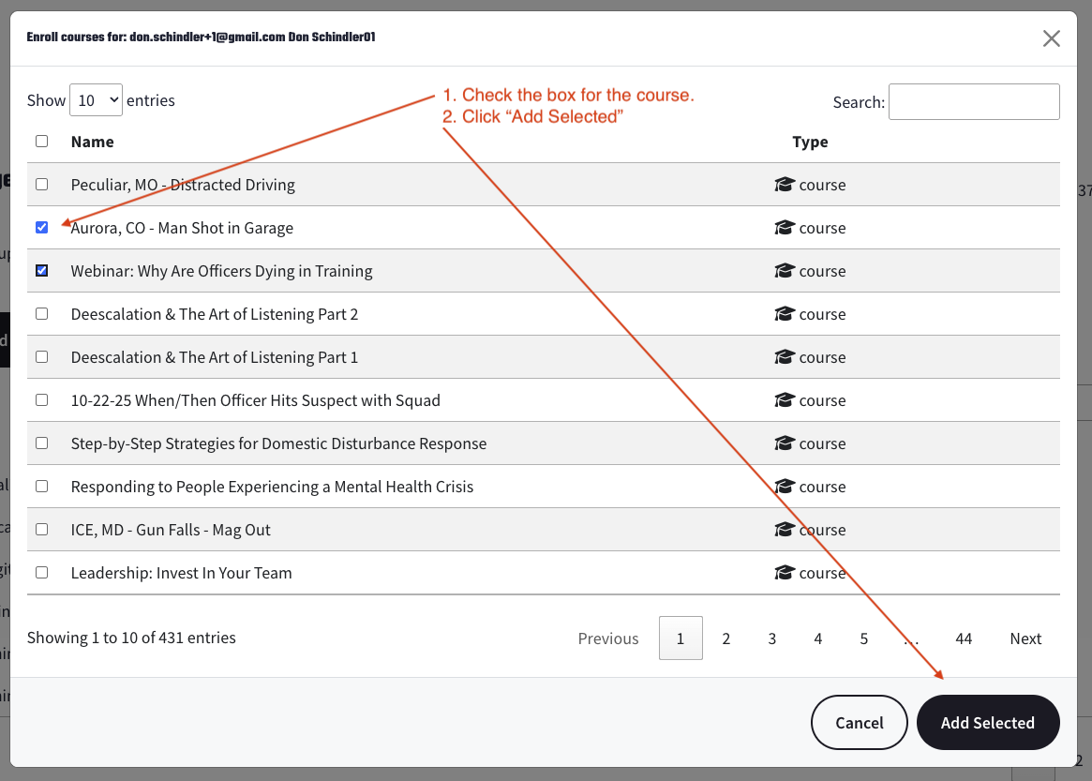Close the enroll courses dialog with X
Viewport: 1092px width, 781px height.
[x=1052, y=38]
